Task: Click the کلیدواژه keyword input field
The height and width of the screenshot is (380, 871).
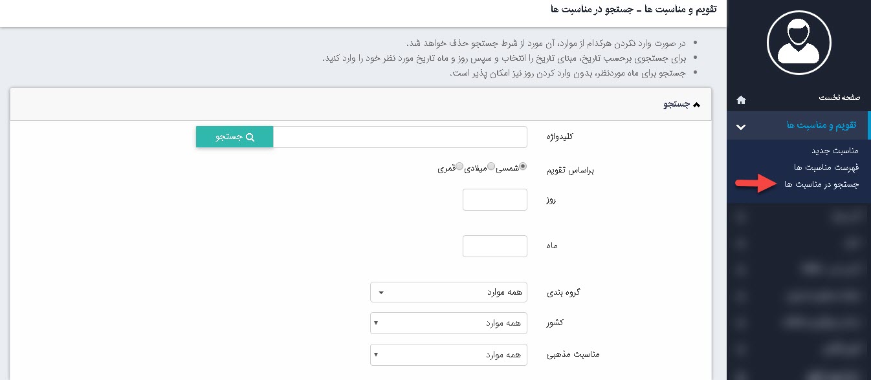Action: coord(400,137)
